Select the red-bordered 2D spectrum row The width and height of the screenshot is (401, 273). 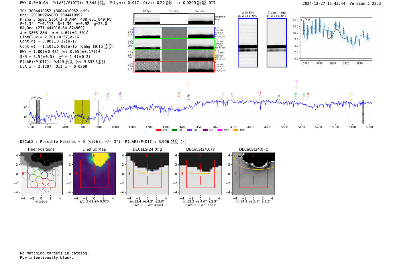tap(174, 66)
